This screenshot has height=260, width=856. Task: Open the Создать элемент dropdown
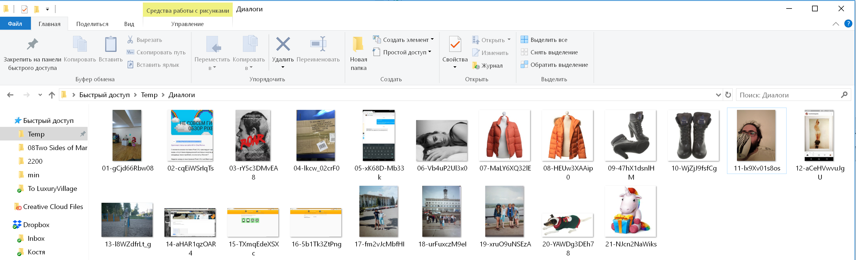point(432,40)
